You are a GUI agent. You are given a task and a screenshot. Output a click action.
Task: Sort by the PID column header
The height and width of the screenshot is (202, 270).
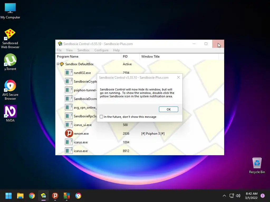tap(130, 57)
